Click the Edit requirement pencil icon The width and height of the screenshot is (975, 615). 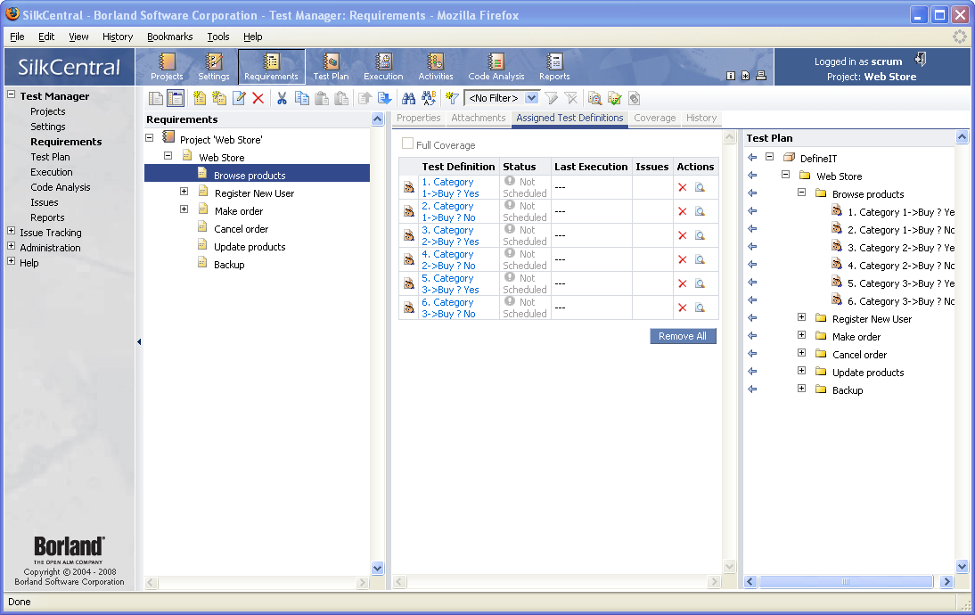[239, 98]
